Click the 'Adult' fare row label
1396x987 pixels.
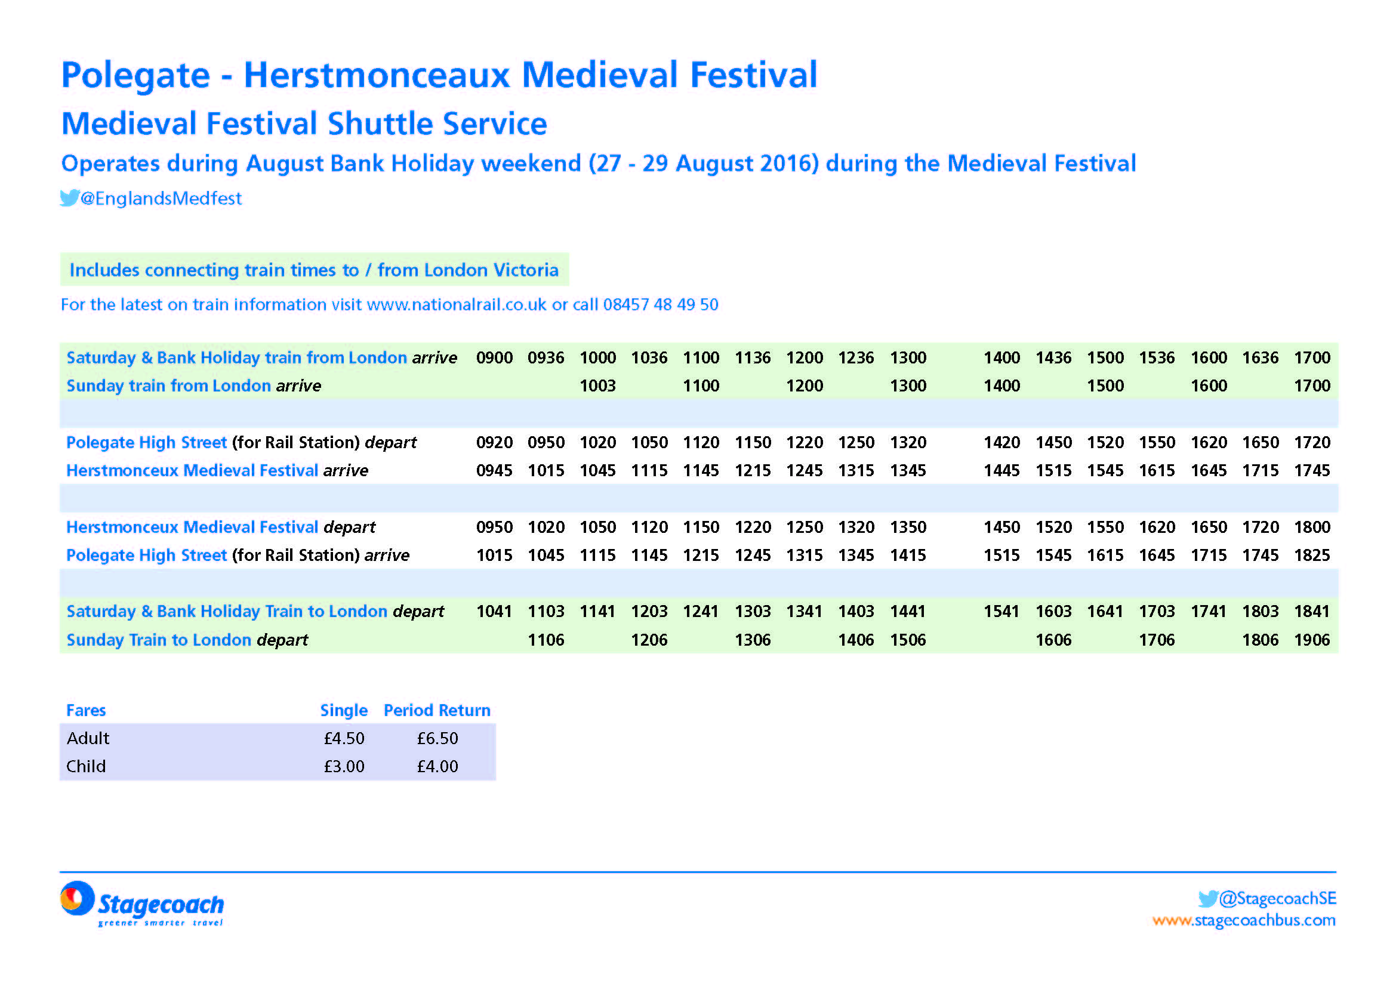(88, 738)
